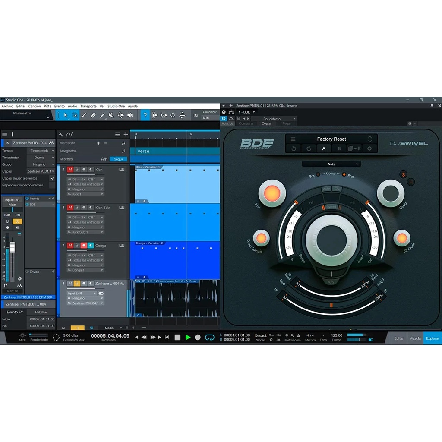Screen dimensions: 442x442
Task: Open the Capas Zenhiser dropdown
Action: pyautogui.click(x=41, y=171)
